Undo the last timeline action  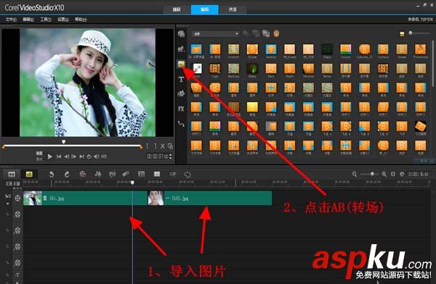coord(51,174)
